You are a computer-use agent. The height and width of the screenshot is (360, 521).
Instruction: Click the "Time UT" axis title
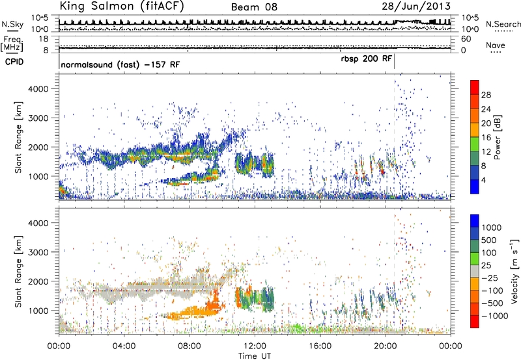click(255, 356)
